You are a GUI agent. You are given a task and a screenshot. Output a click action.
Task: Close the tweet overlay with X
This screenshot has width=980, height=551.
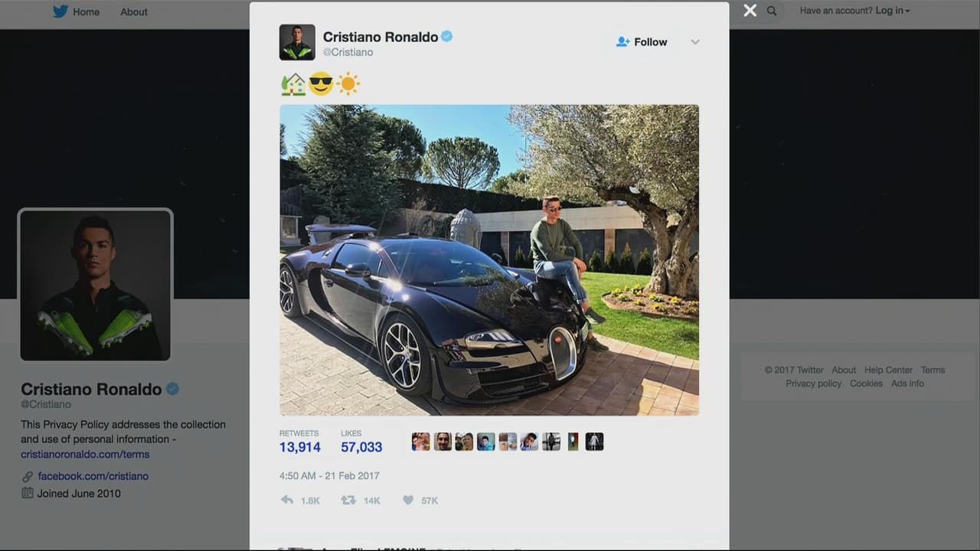pos(750,11)
